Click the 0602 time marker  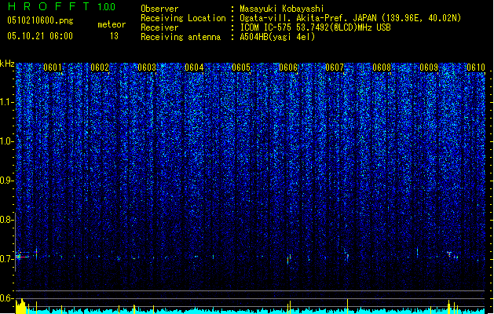coord(100,68)
